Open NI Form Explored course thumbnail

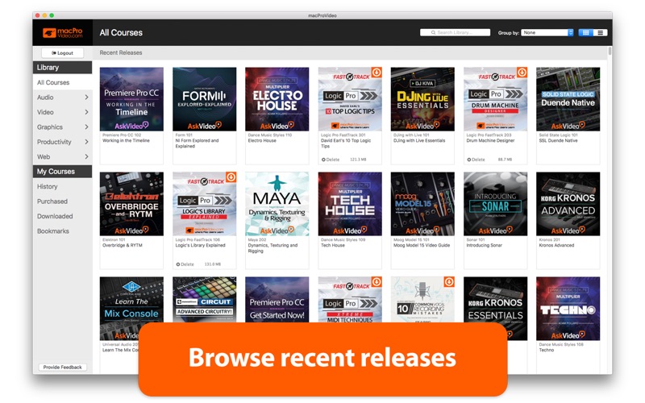tap(205, 99)
